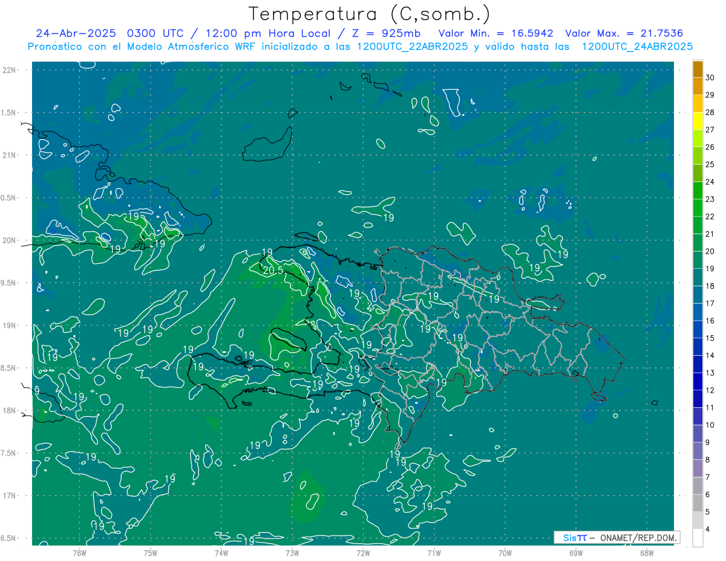Image resolution: width=726 pixels, height=561 pixels.
Task: Click the "69W" longitude axis label
Action: 575,553
